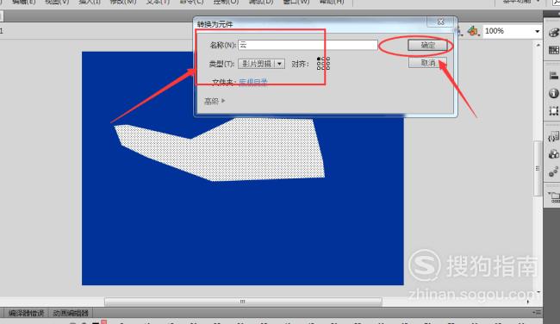
Task: Open the Transform panel icon
Action: [x=554, y=111]
